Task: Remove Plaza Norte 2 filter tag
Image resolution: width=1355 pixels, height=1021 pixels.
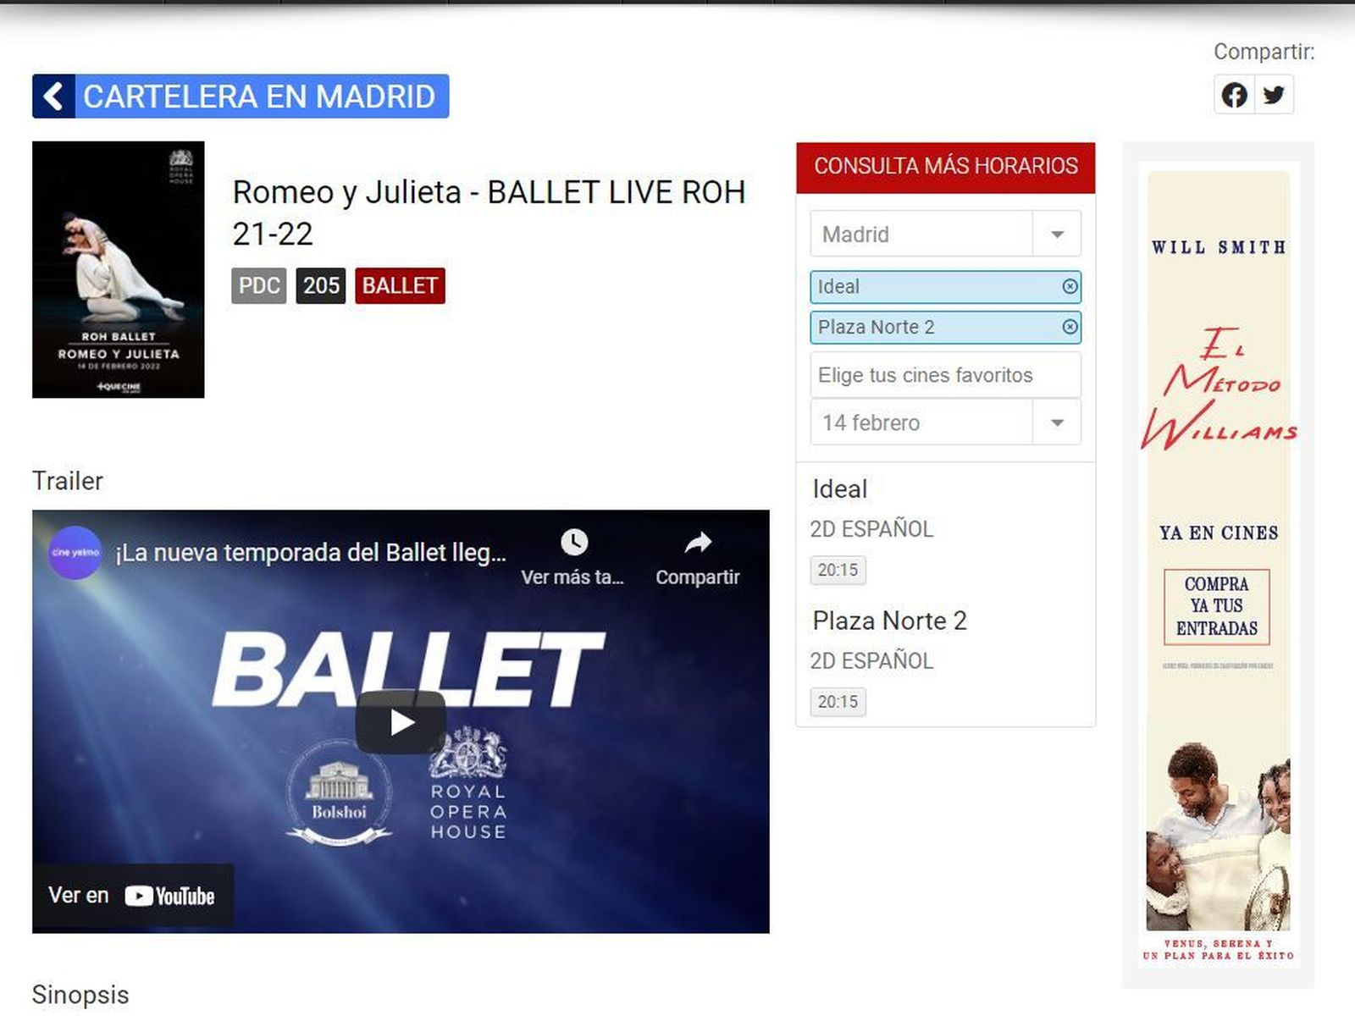Action: point(1070,327)
